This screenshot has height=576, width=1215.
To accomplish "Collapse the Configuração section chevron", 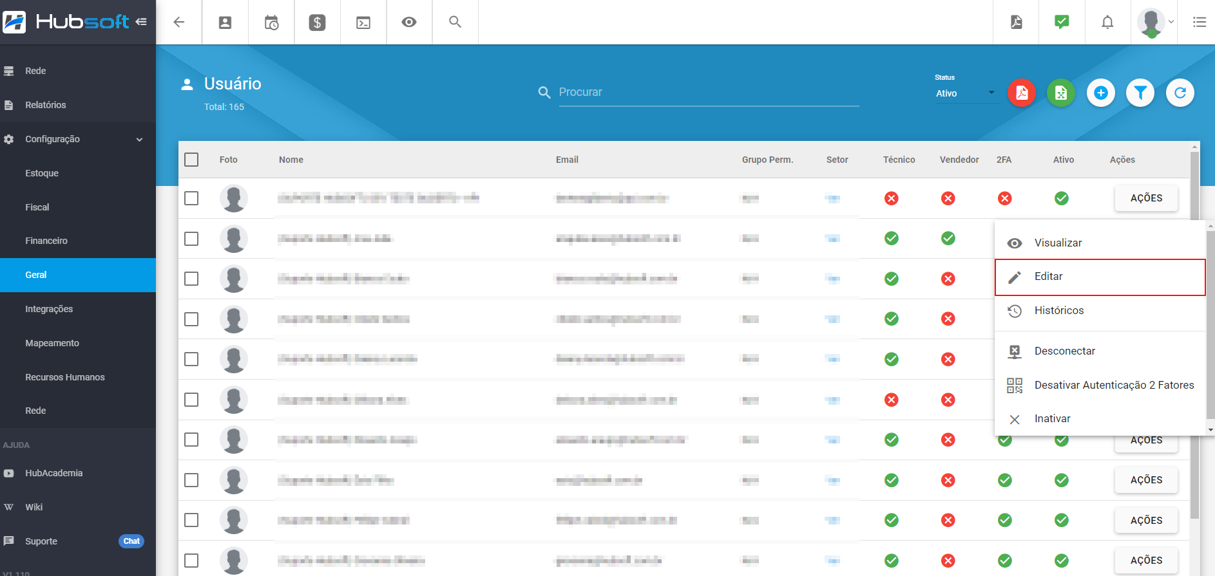I will (x=139, y=139).
